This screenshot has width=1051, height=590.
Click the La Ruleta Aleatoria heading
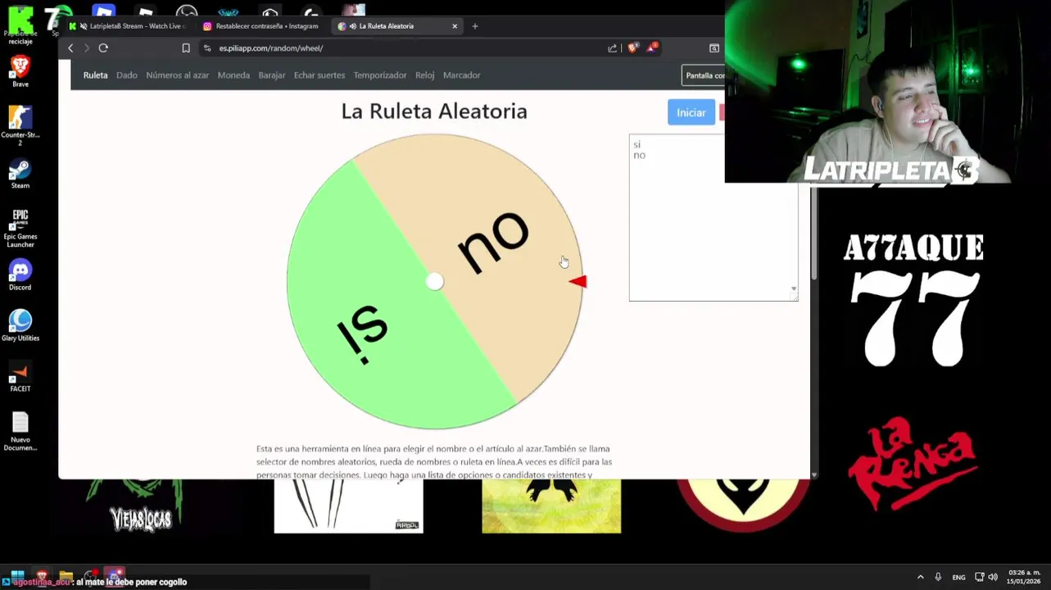point(434,111)
